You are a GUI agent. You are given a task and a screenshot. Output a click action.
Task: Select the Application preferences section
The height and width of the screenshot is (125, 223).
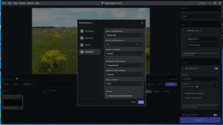click(x=90, y=52)
